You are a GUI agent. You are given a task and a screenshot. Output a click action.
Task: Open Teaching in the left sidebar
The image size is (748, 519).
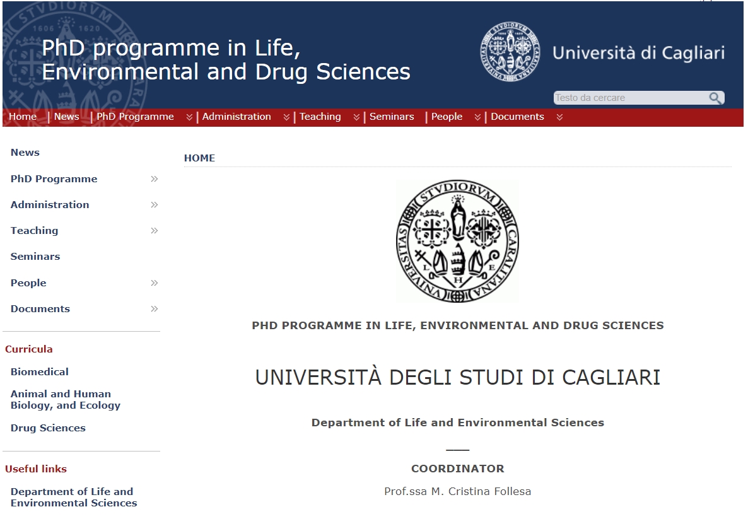34,231
